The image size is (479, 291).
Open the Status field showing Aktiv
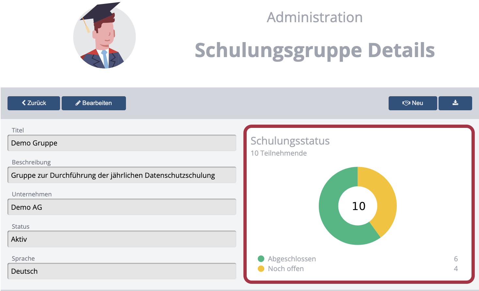click(x=122, y=239)
